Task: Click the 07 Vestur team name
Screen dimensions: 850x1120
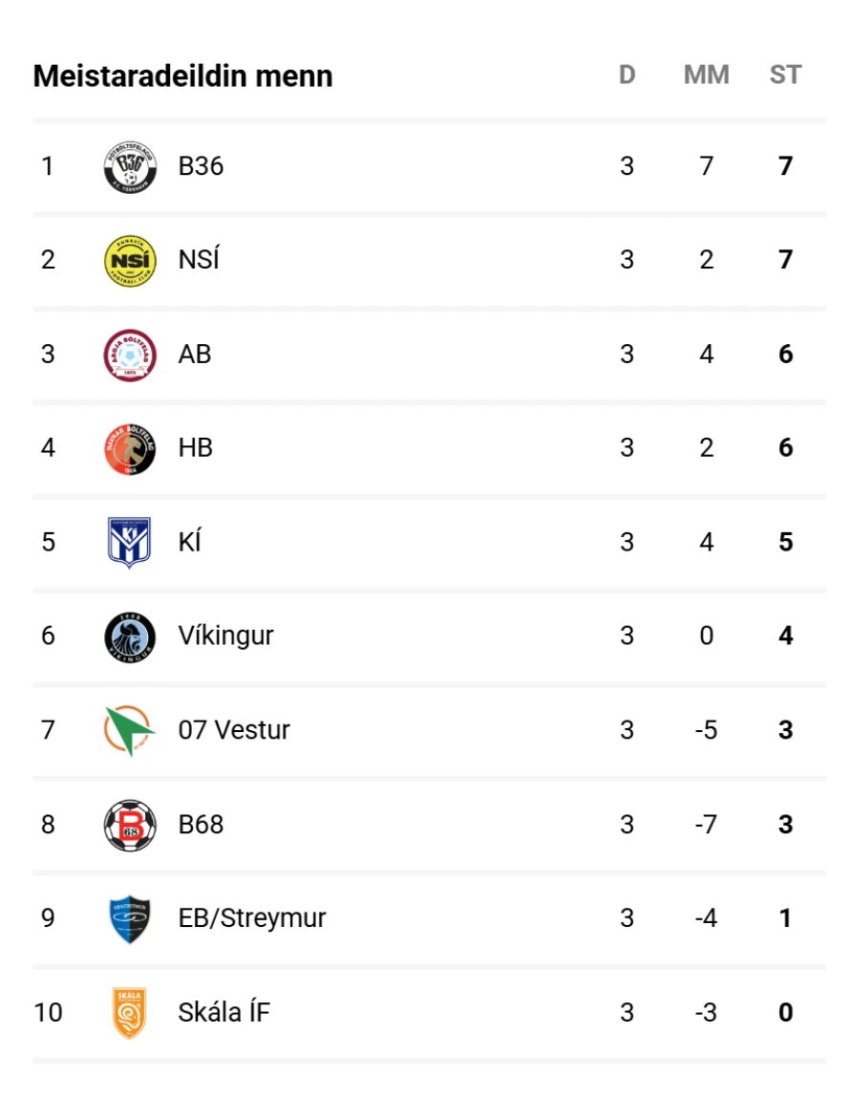Action: (x=234, y=730)
